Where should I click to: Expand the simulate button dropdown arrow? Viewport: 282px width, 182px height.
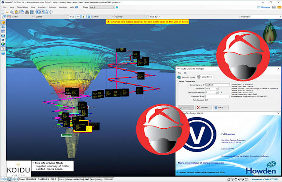pos(42,12)
